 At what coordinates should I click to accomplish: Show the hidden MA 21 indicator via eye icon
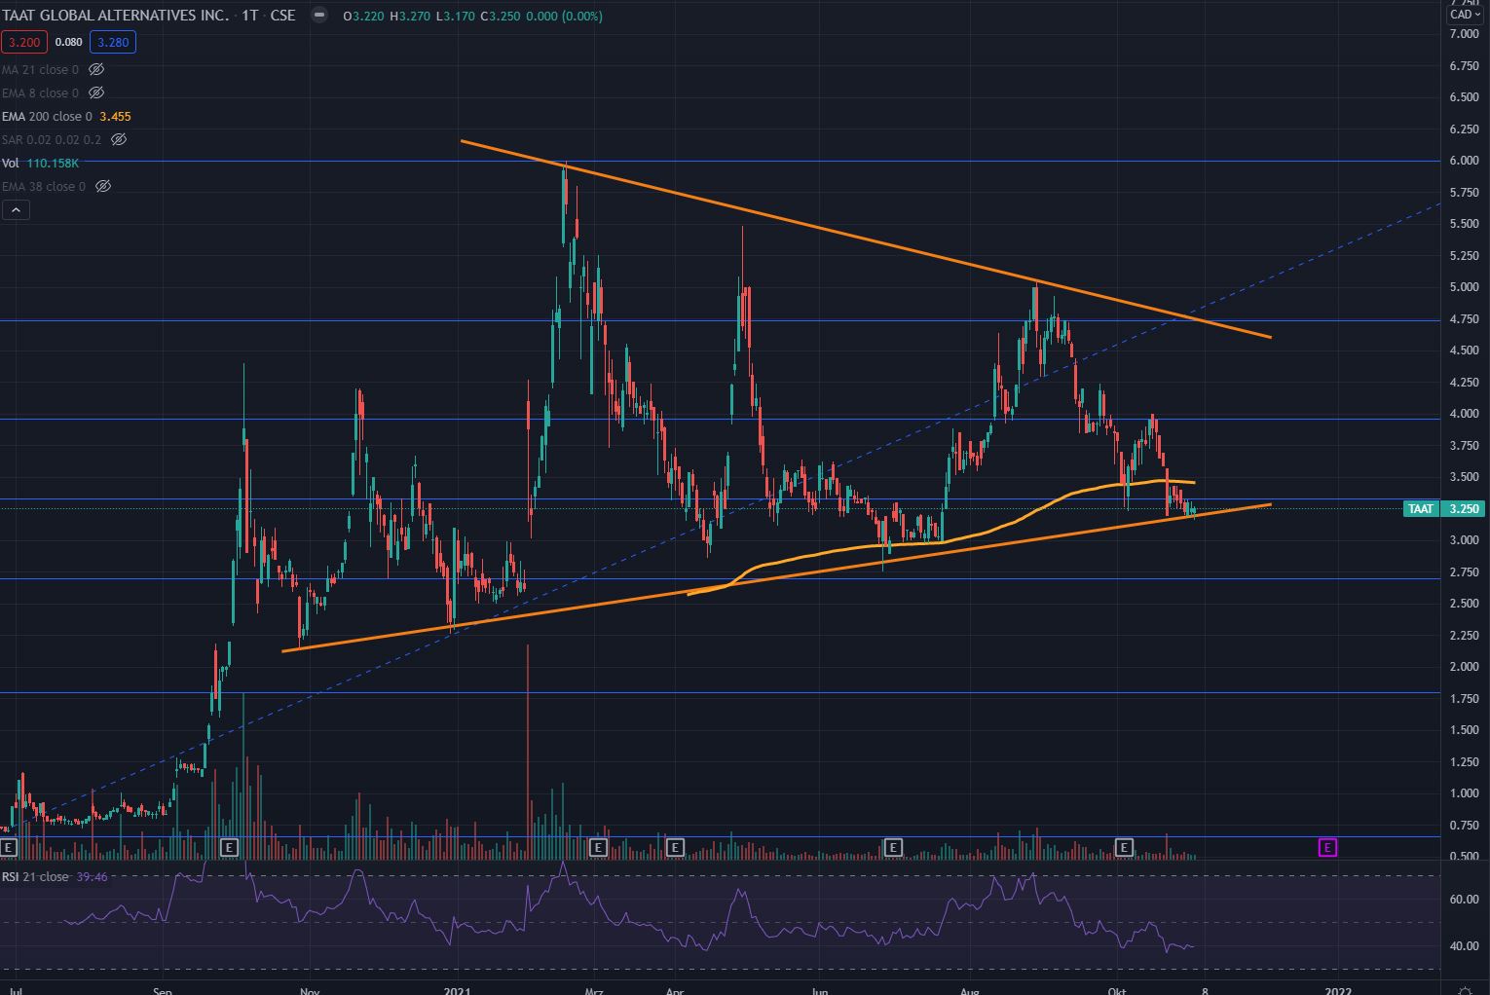(x=96, y=70)
